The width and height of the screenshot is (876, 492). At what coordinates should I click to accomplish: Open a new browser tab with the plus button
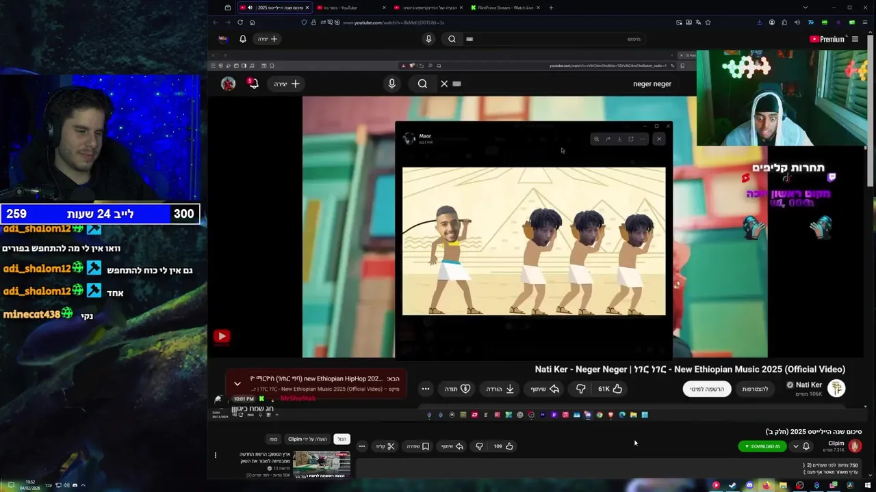click(x=551, y=8)
